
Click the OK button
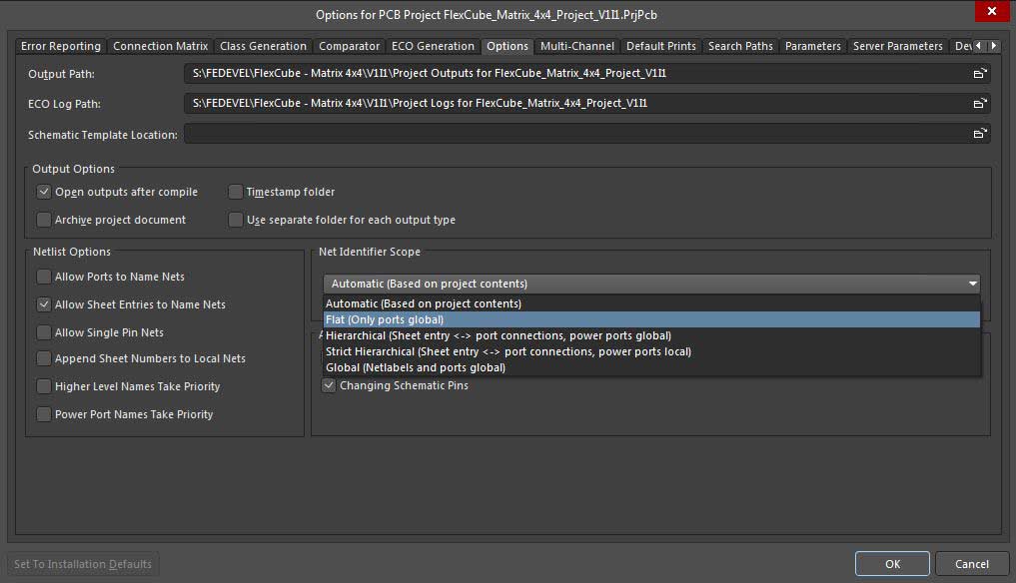pyautogui.click(x=892, y=564)
